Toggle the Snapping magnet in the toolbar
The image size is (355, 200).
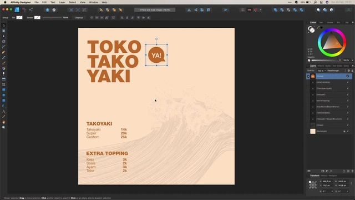coord(256,10)
